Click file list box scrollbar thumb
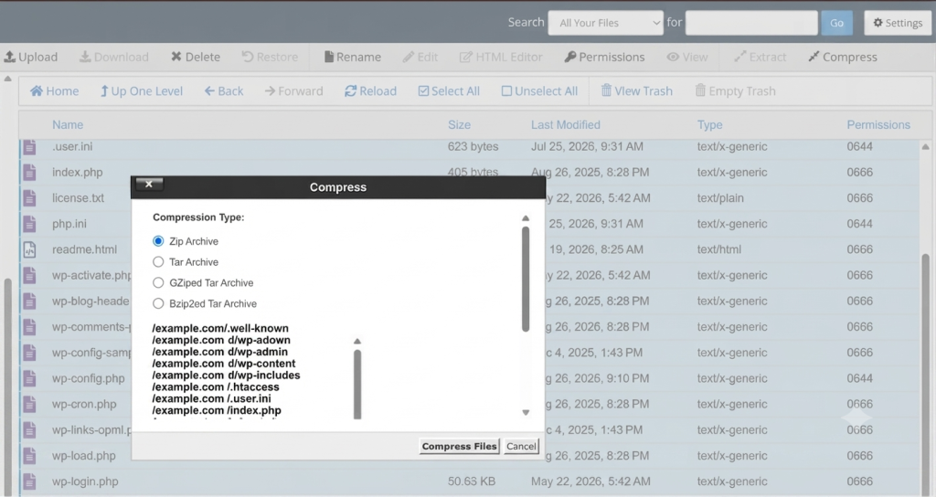 pos(357,385)
